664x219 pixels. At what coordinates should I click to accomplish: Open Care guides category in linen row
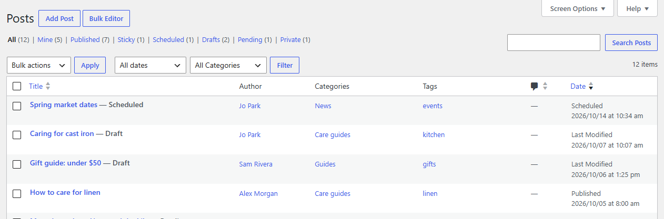[333, 193]
